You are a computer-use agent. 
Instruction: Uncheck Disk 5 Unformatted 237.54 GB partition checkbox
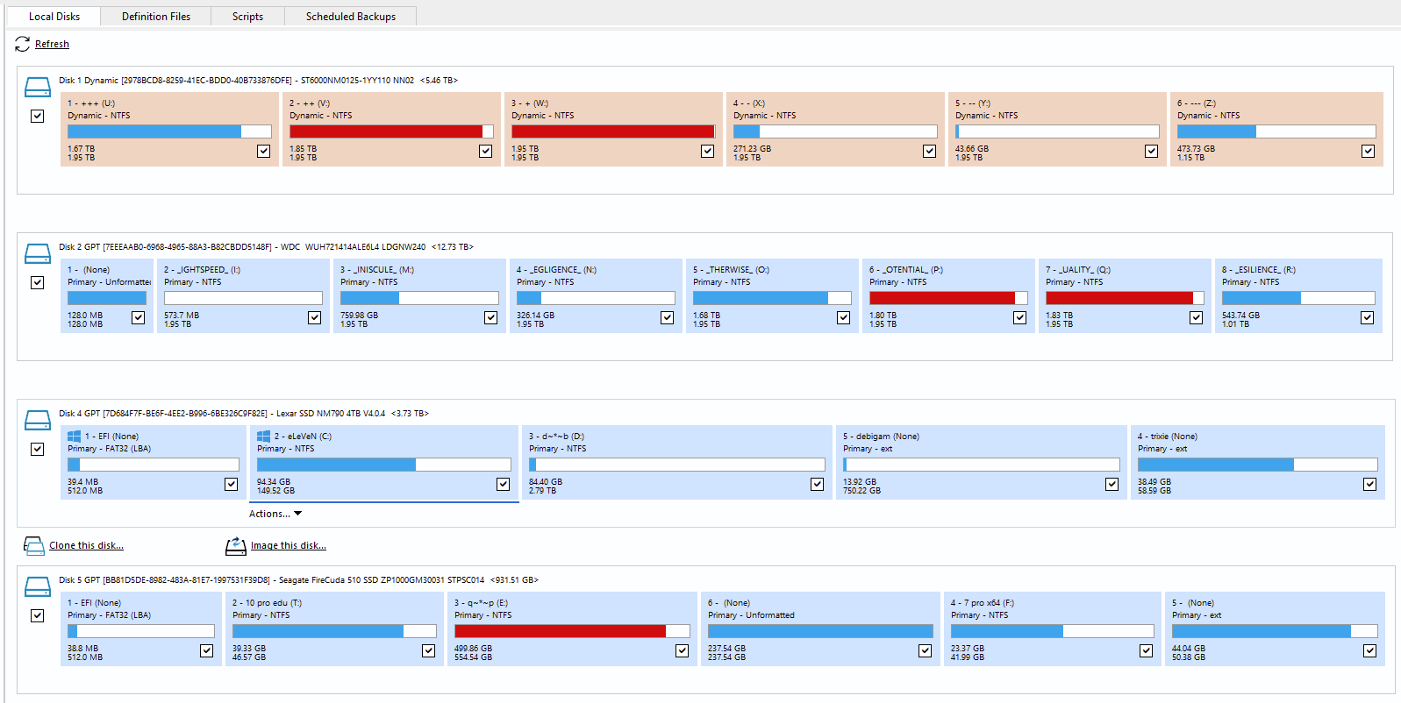925,650
